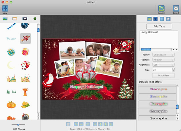
Task: Adjust the thumbnail size slider
Action: point(18,125)
